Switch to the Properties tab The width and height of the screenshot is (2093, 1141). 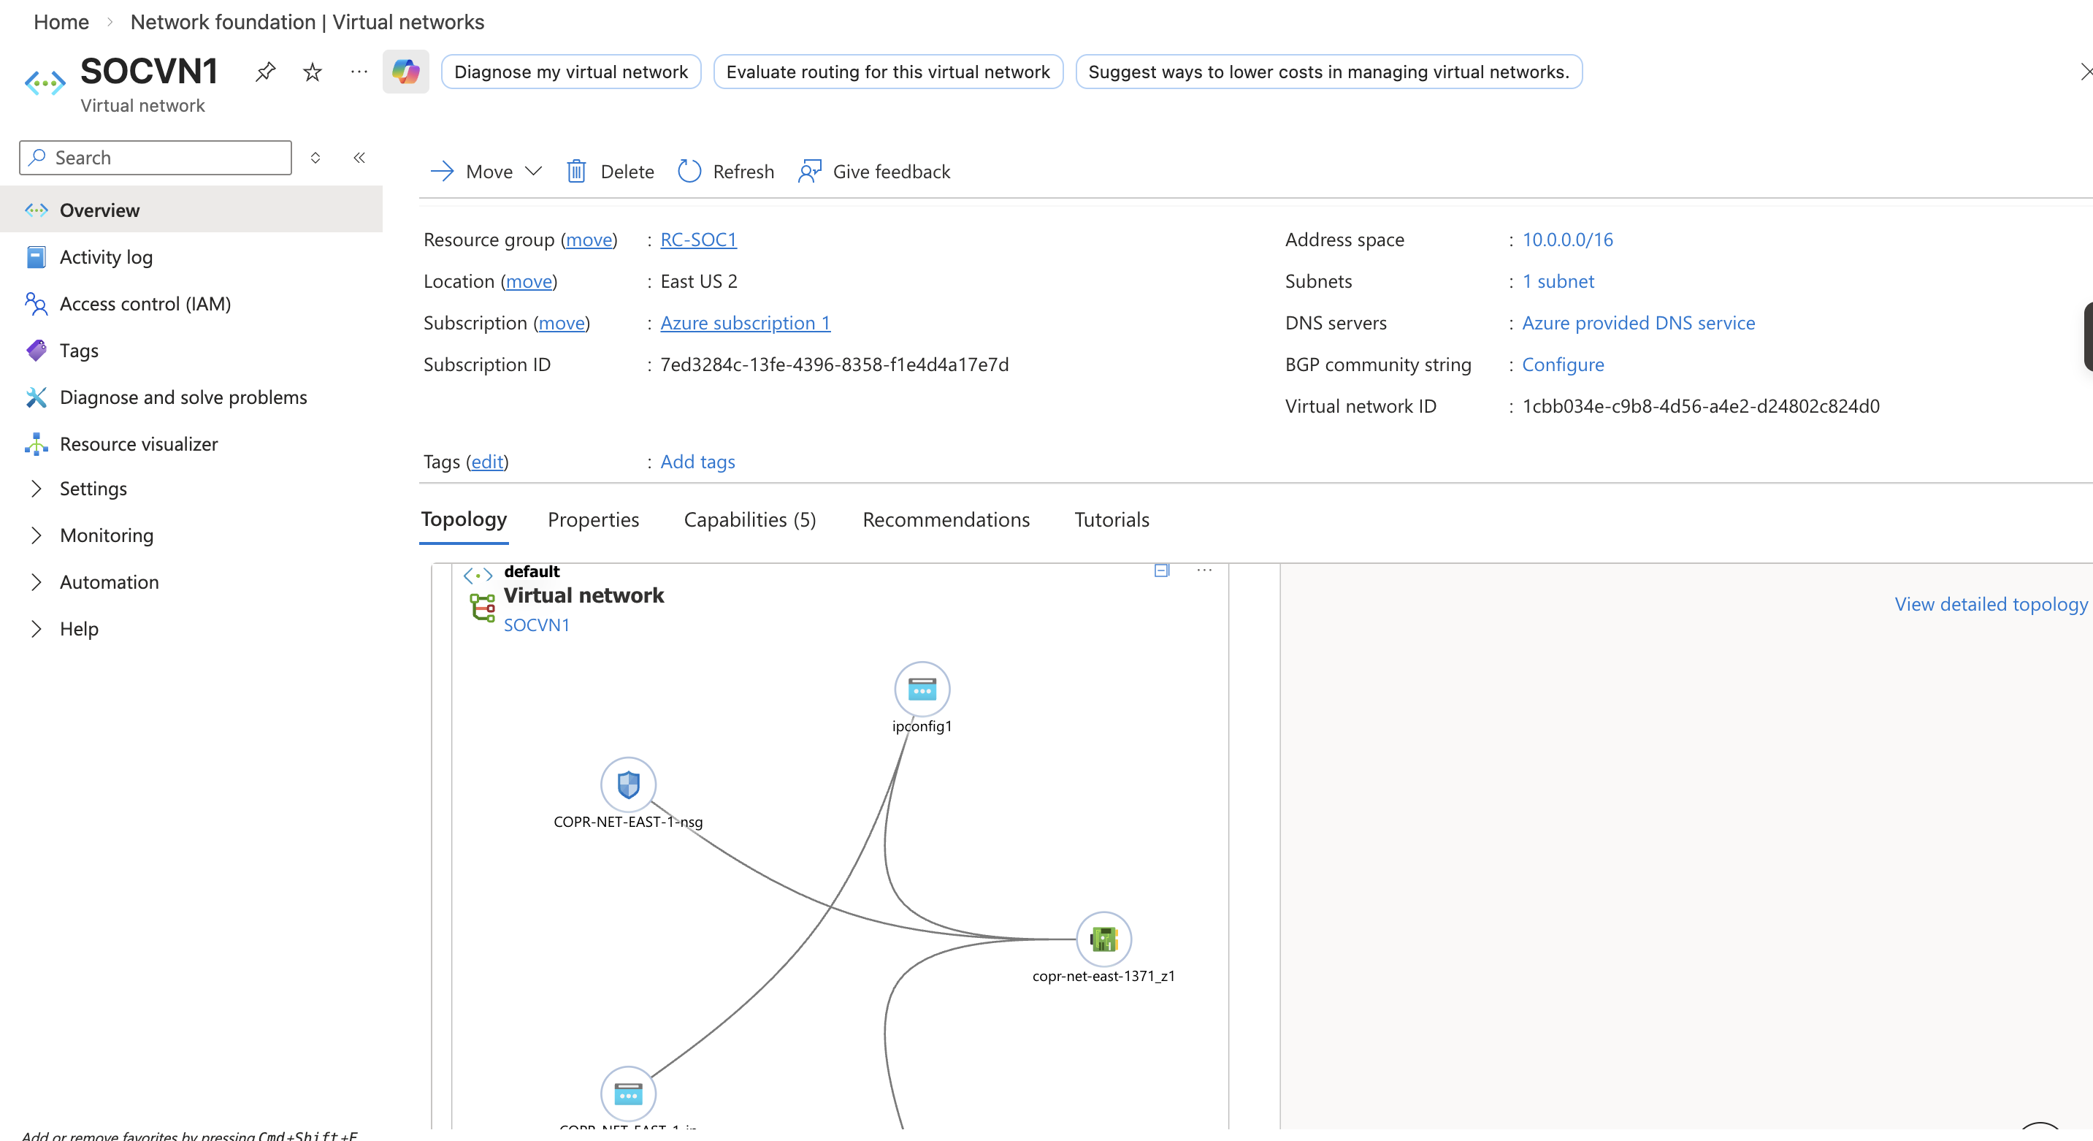[x=593, y=520]
